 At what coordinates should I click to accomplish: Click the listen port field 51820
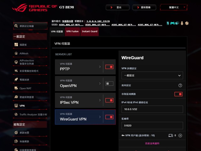(x=152, y=126)
